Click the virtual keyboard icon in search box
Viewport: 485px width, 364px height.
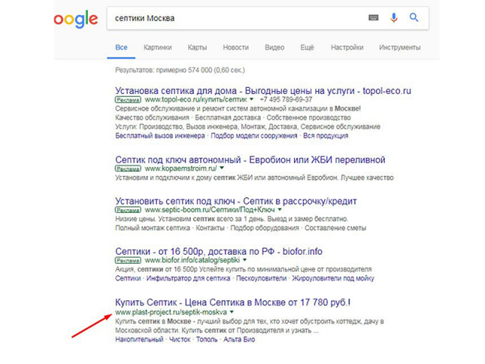coord(374,17)
